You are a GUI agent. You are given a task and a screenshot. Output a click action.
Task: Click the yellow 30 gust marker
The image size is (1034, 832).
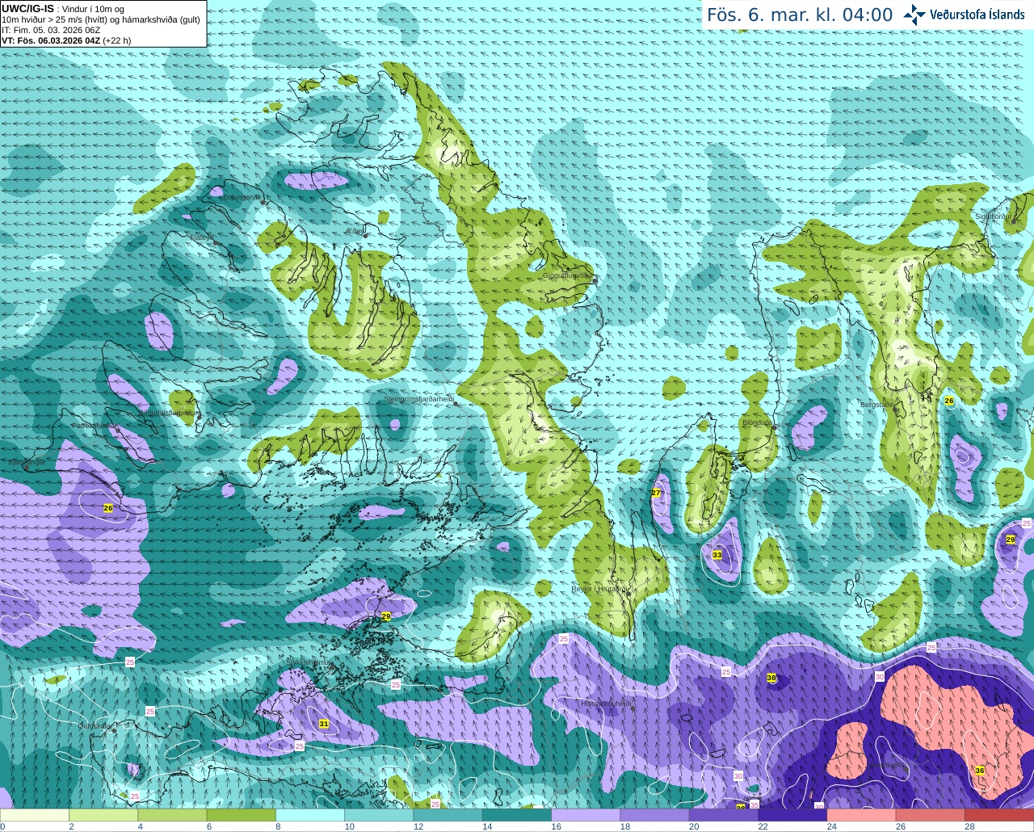pos(771,678)
